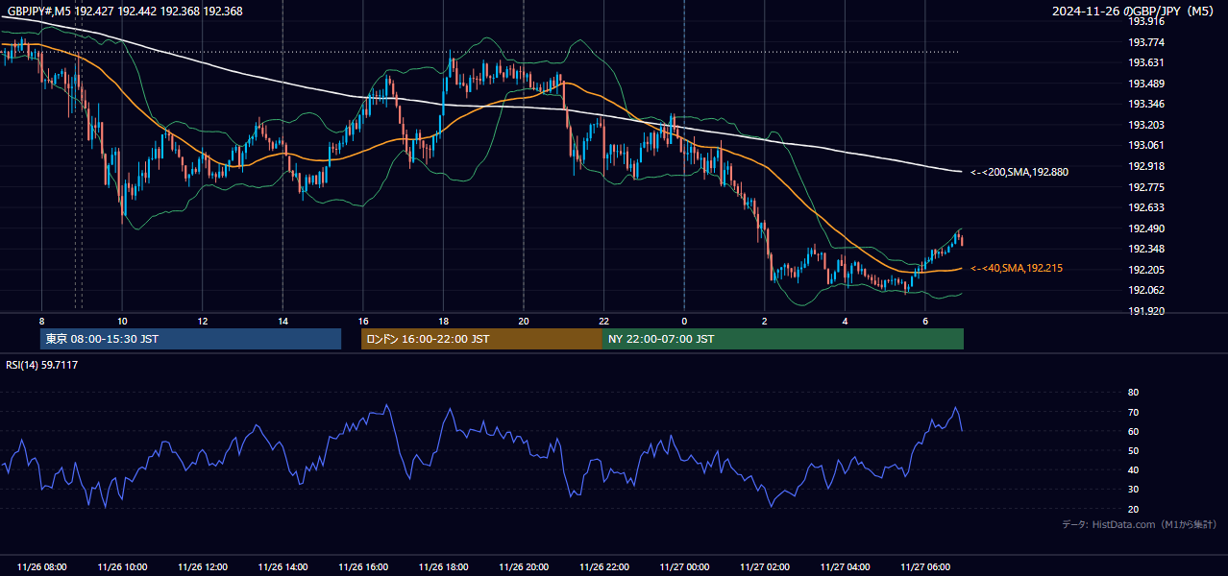Click price axis value 192.205
Screen dimensions: 1228x576
[x=1146, y=270]
